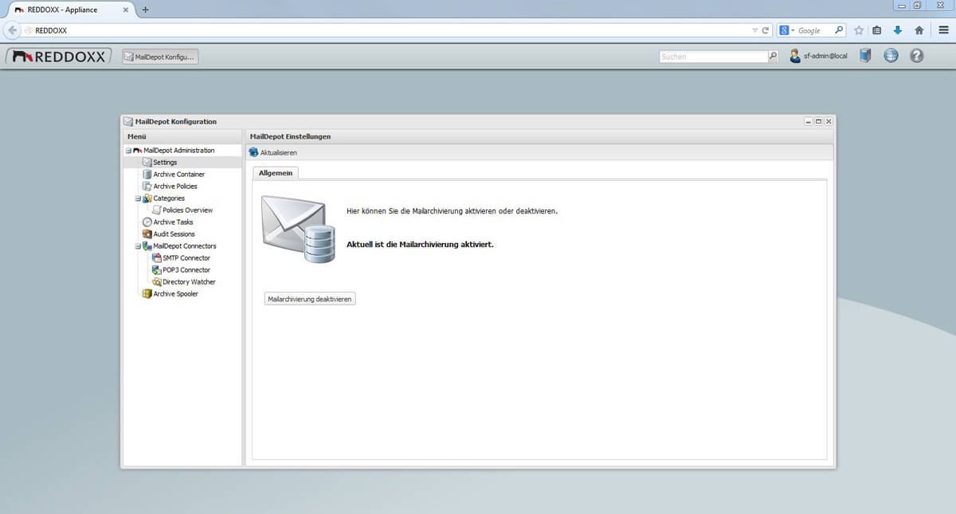The height and width of the screenshot is (514, 956).
Task: Select the MailDepot Connectors tree entry
Action: click(185, 246)
